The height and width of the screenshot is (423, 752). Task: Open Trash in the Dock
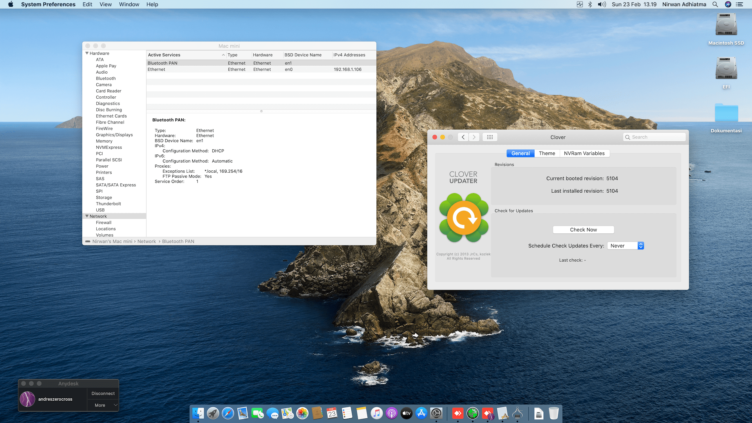coord(554,413)
